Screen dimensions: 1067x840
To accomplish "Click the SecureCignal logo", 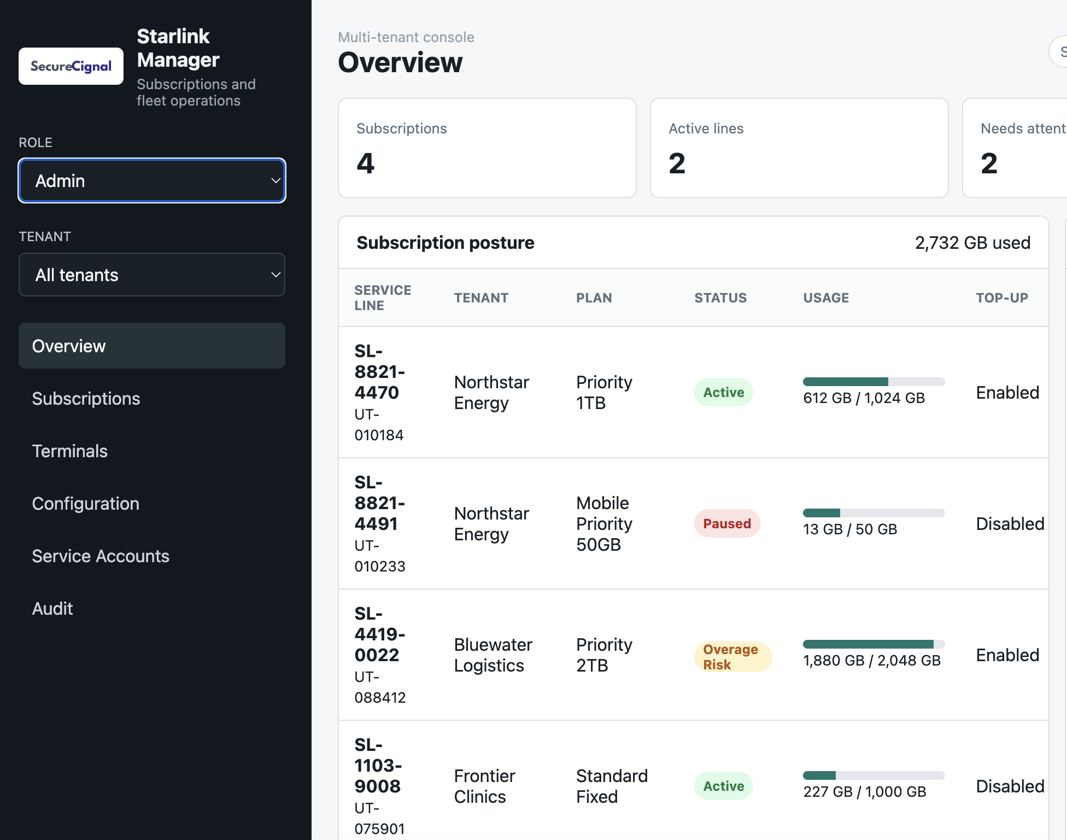I will tap(71, 66).
